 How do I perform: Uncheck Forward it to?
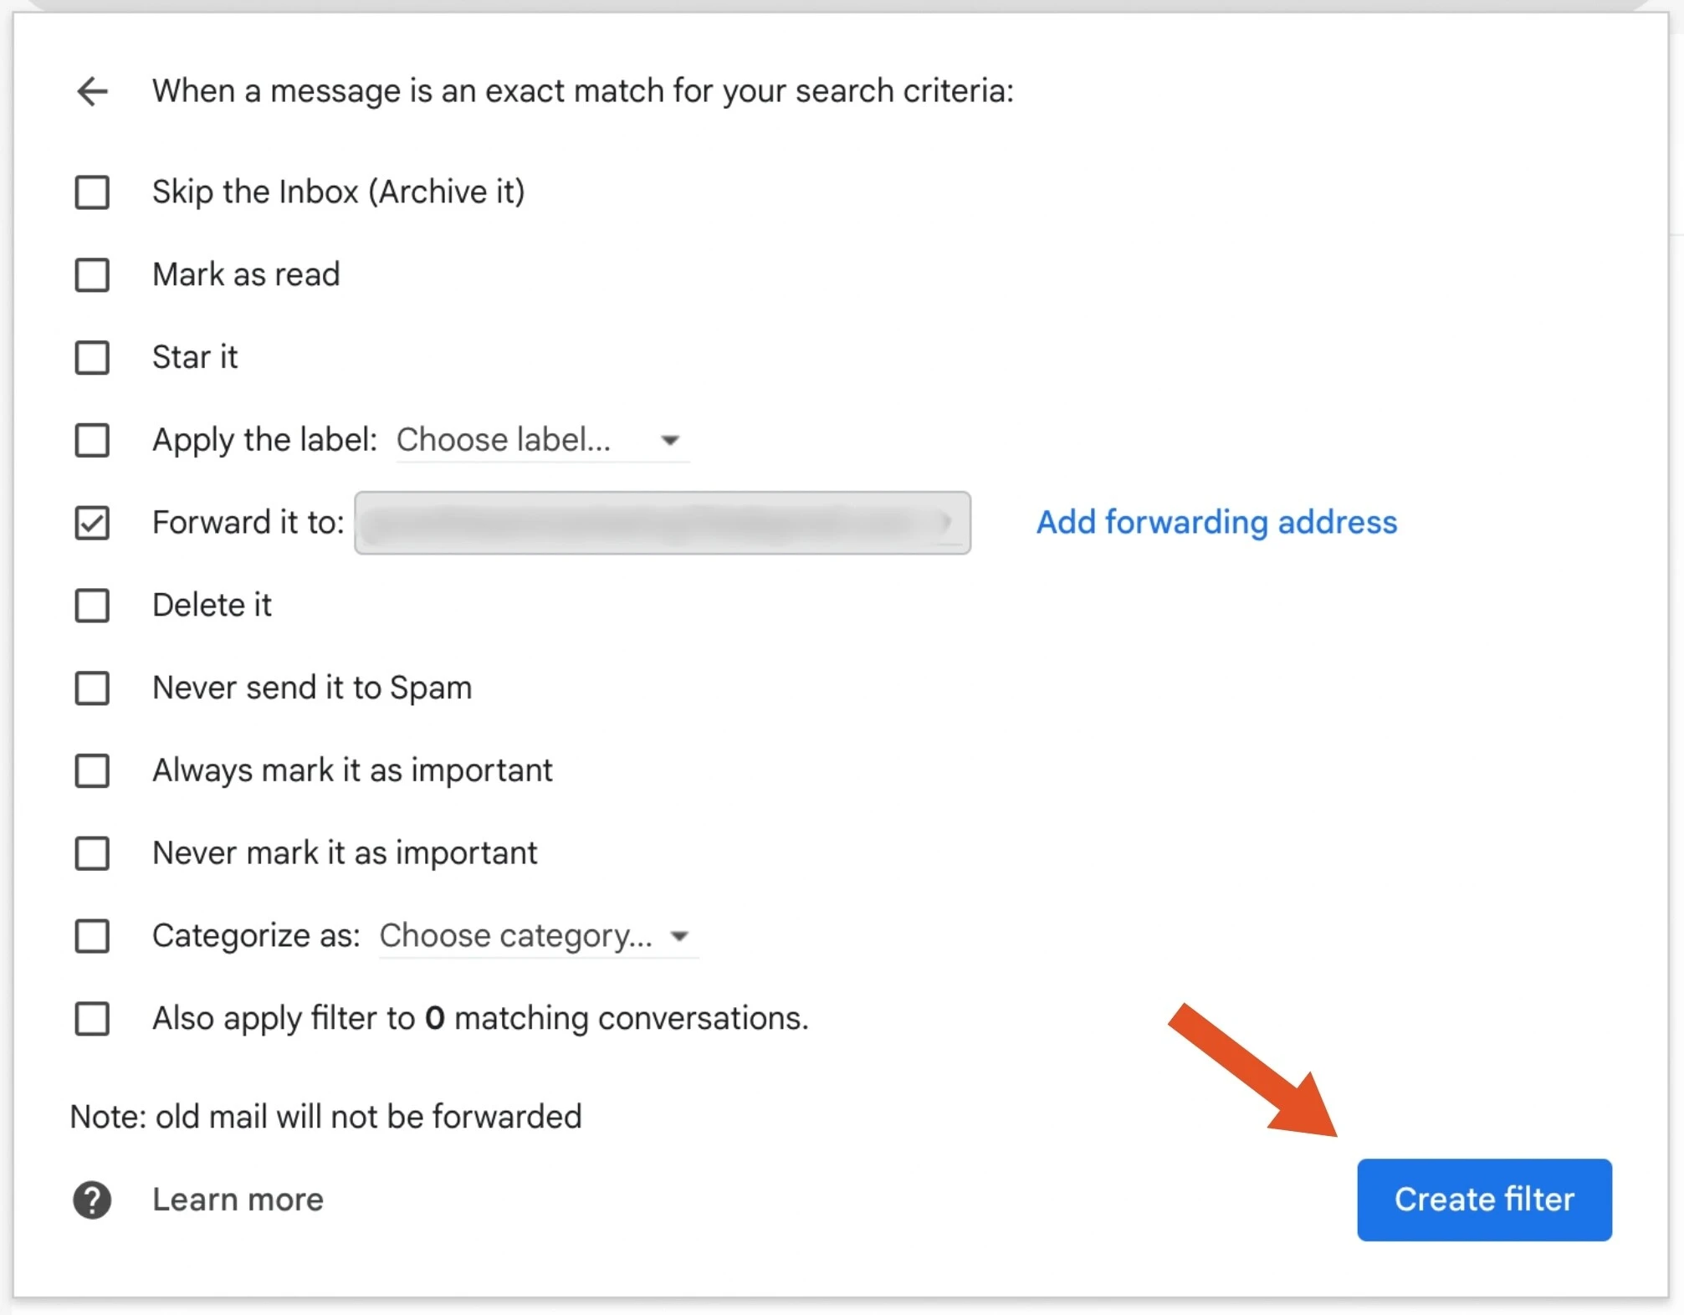tap(92, 523)
